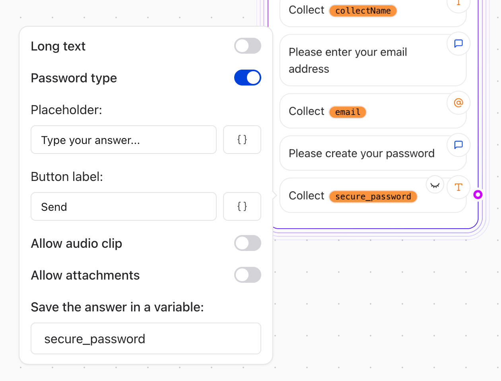This screenshot has width=501, height=381.
Task: Click the chat bubble icon on the email address message
Action: [458, 44]
